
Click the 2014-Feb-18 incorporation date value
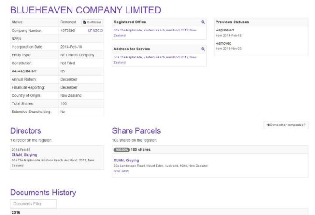(x=71, y=47)
